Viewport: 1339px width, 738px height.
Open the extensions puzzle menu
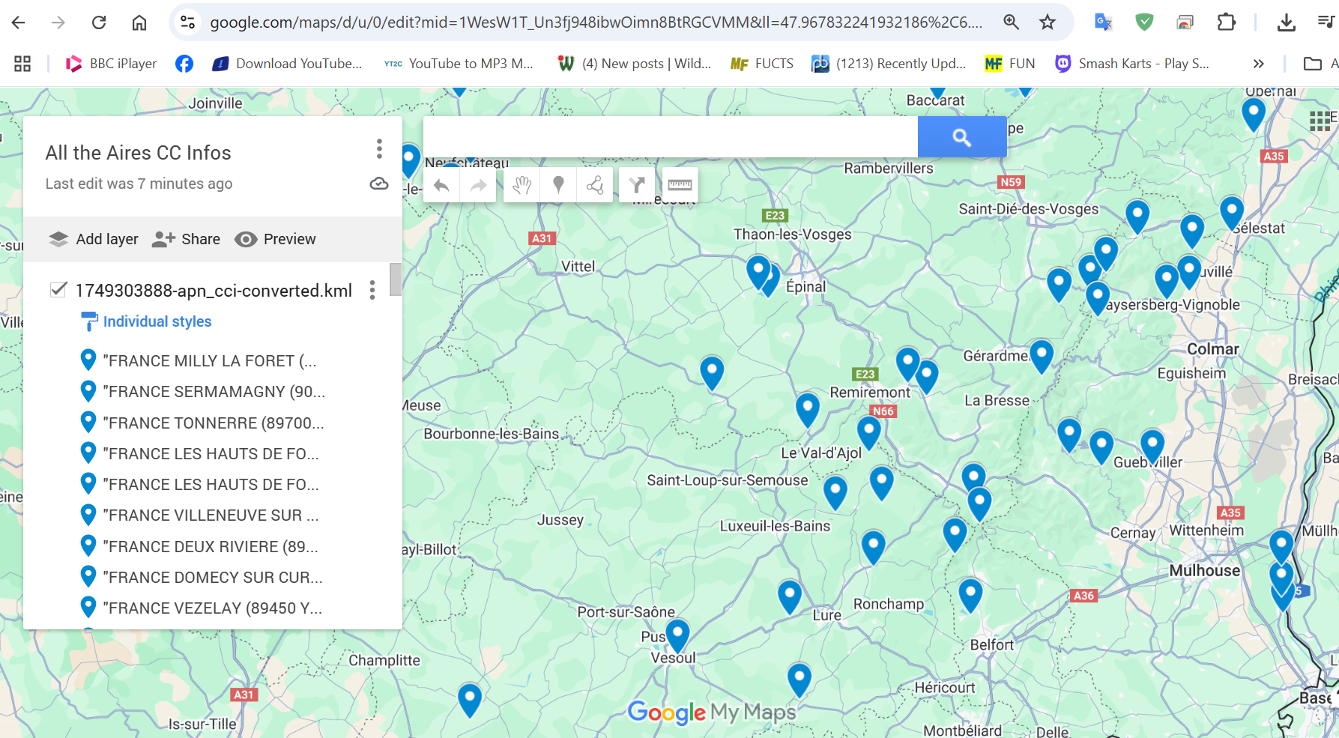click(1227, 22)
